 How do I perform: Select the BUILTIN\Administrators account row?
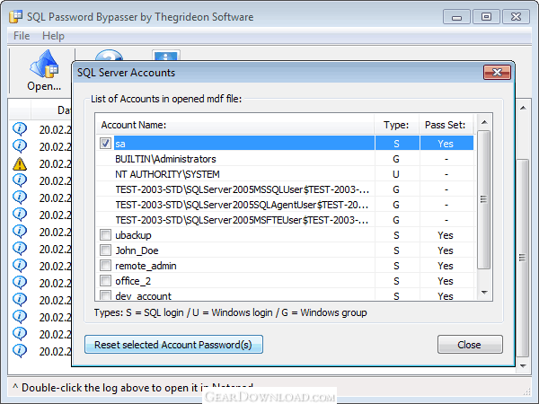[x=285, y=159]
